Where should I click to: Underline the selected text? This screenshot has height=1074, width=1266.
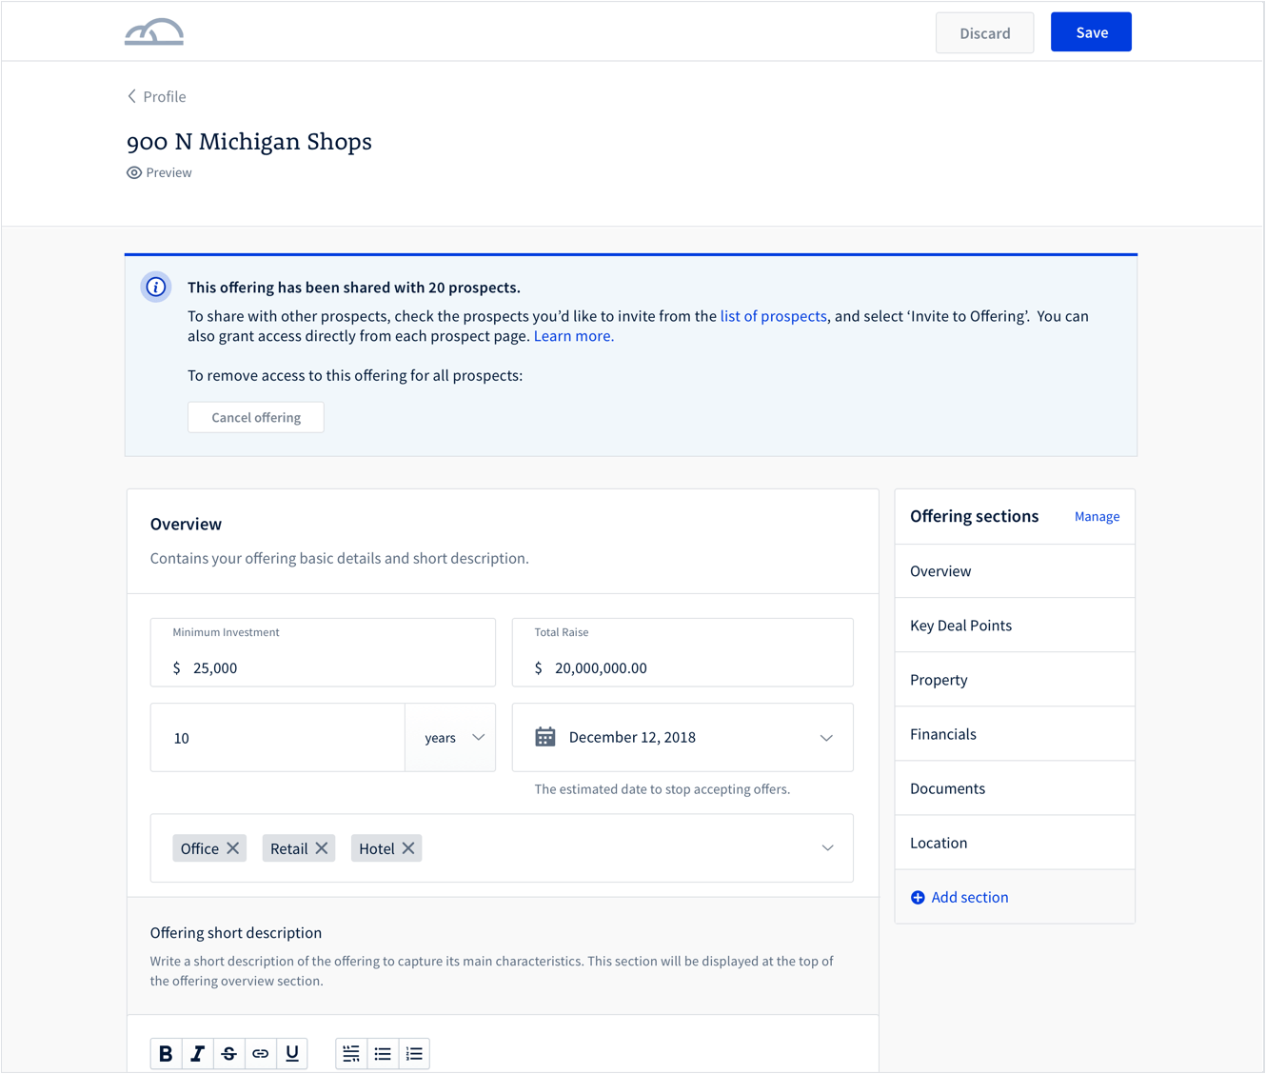[x=292, y=1053]
